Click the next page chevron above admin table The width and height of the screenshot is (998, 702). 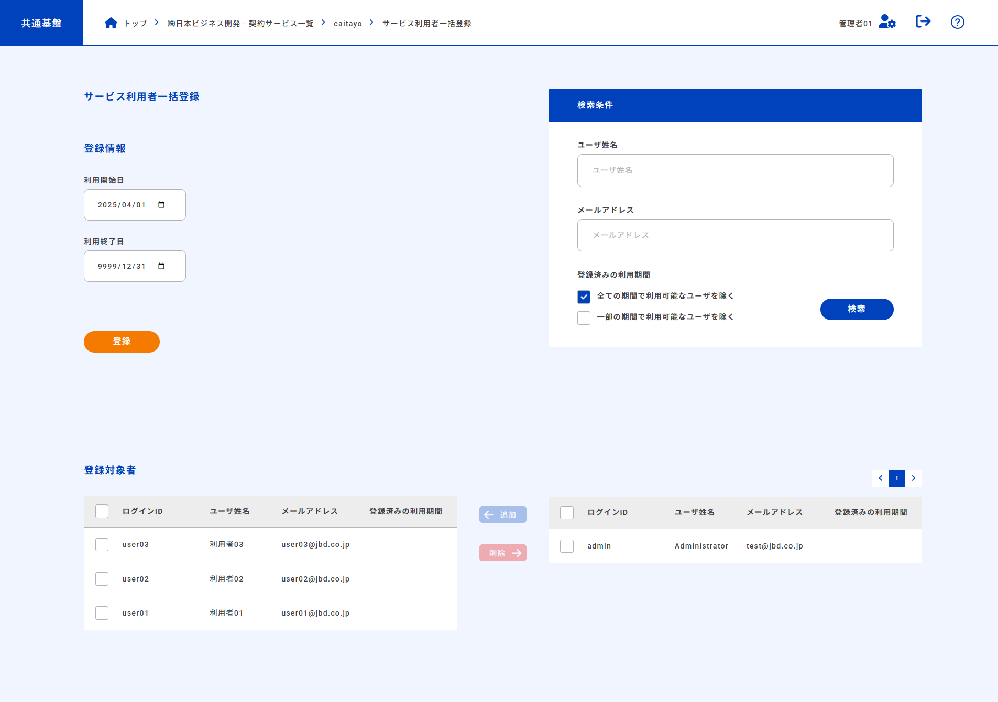point(914,478)
